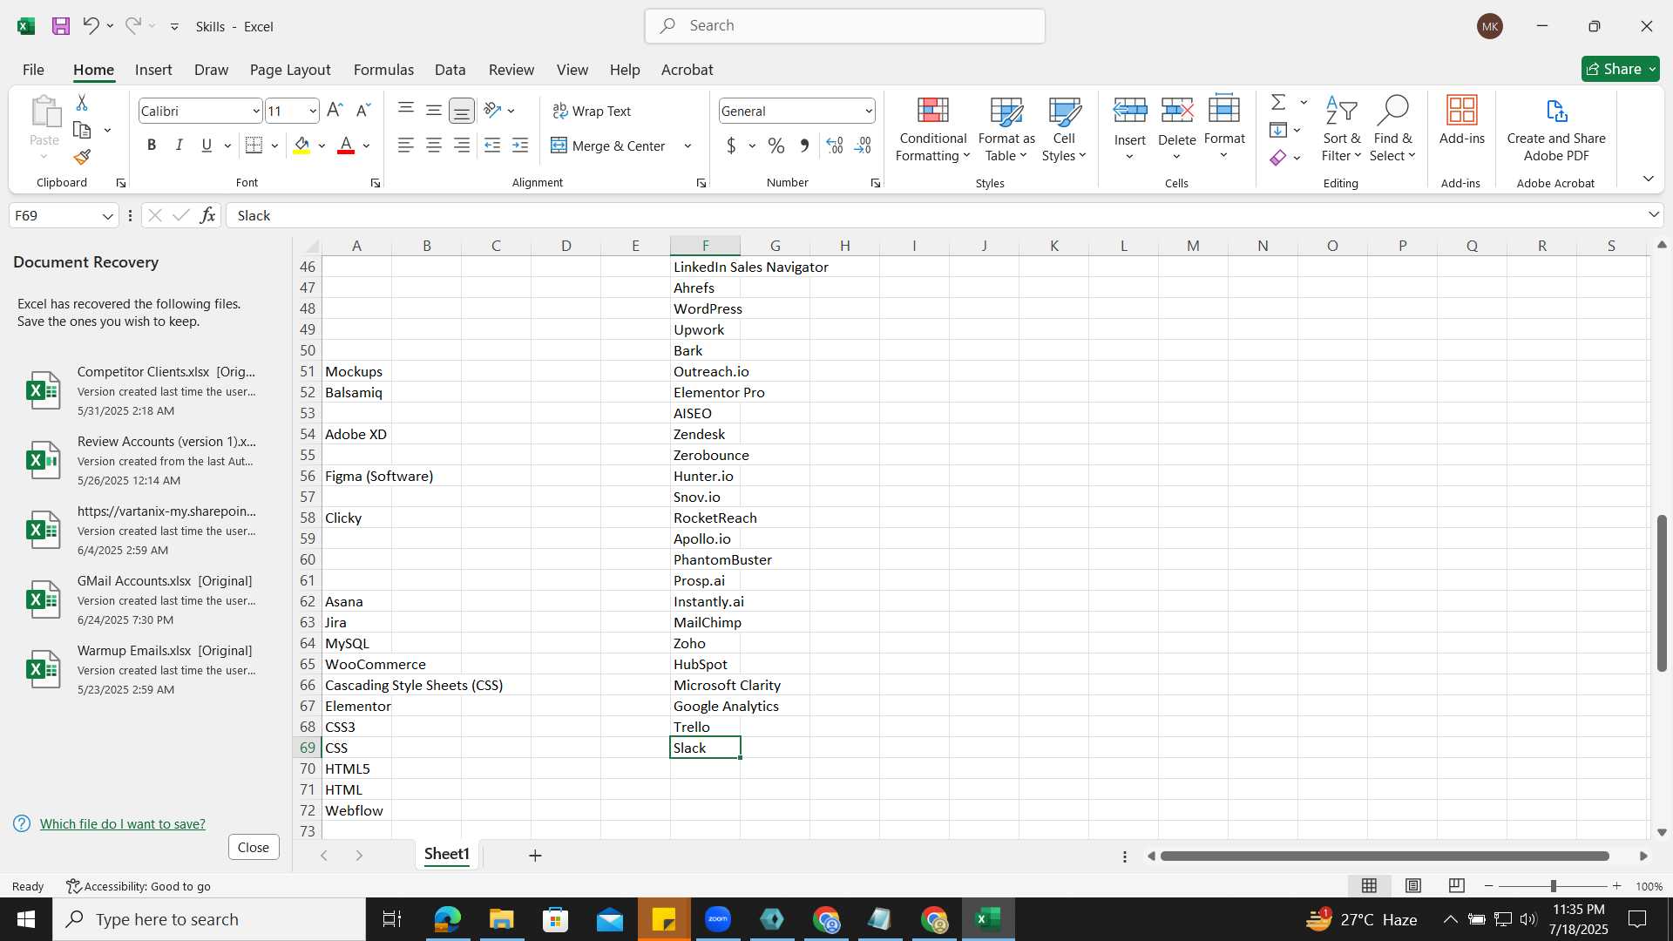This screenshot has height=941, width=1673.
Task: Click the Copy icon
Action: pyautogui.click(x=83, y=131)
